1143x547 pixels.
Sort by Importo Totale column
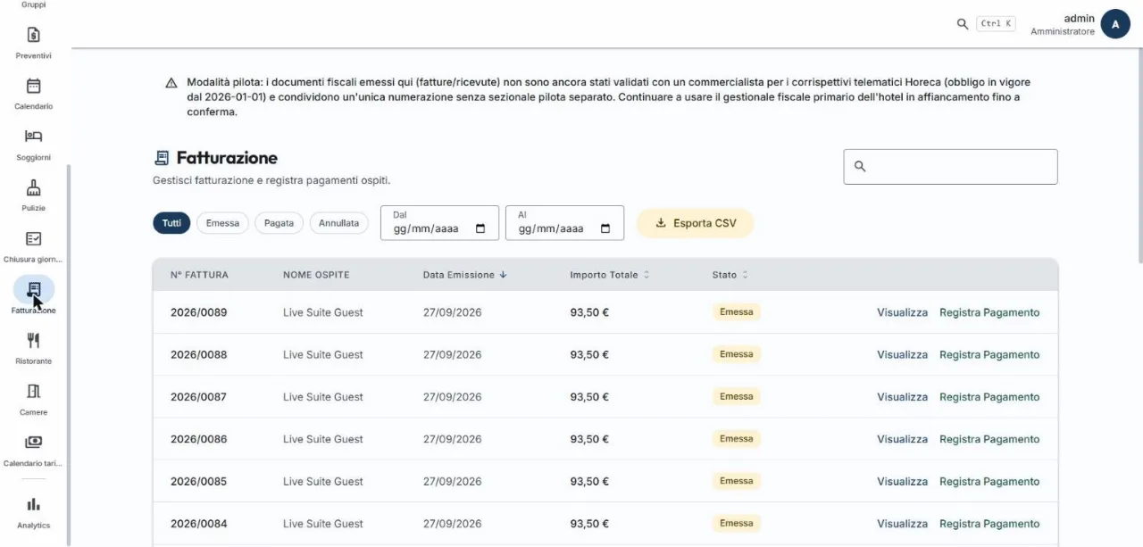click(x=610, y=275)
